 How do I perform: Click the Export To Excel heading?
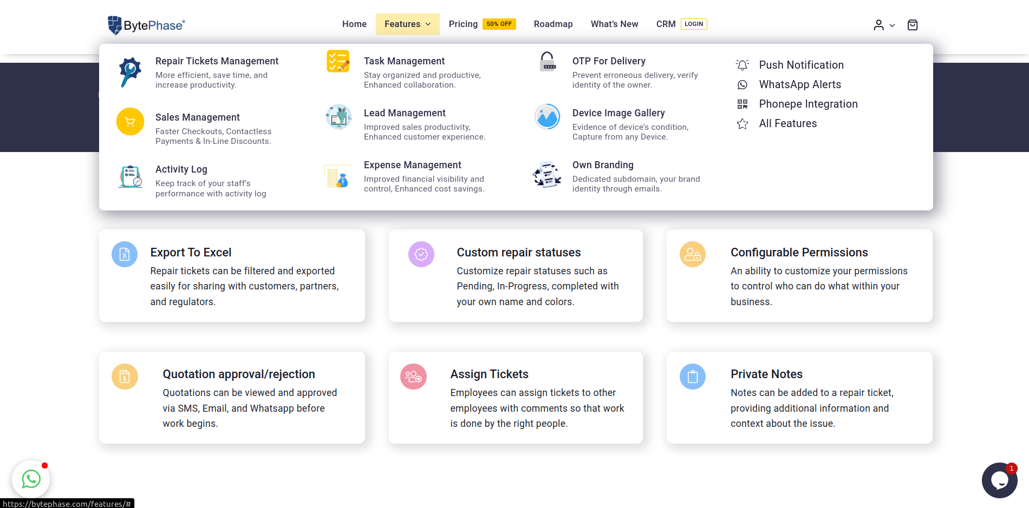pos(191,253)
